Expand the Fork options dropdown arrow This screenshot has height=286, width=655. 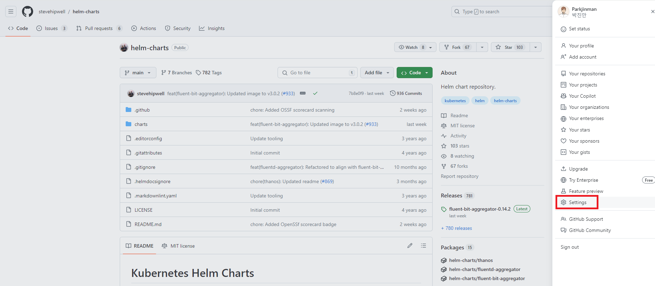click(x=482, y=47)
